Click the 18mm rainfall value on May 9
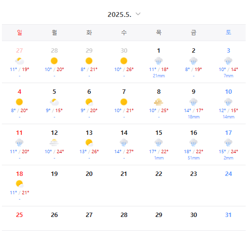The height and width of the screenshot is (231, 251). point(193,117)
